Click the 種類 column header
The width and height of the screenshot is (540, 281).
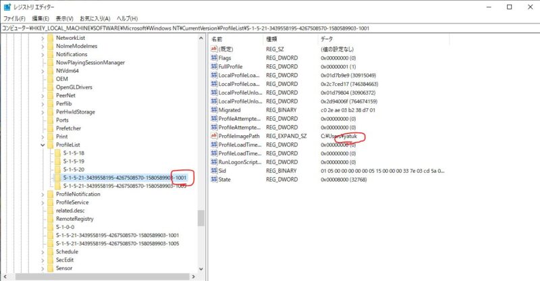coord(290,39)
